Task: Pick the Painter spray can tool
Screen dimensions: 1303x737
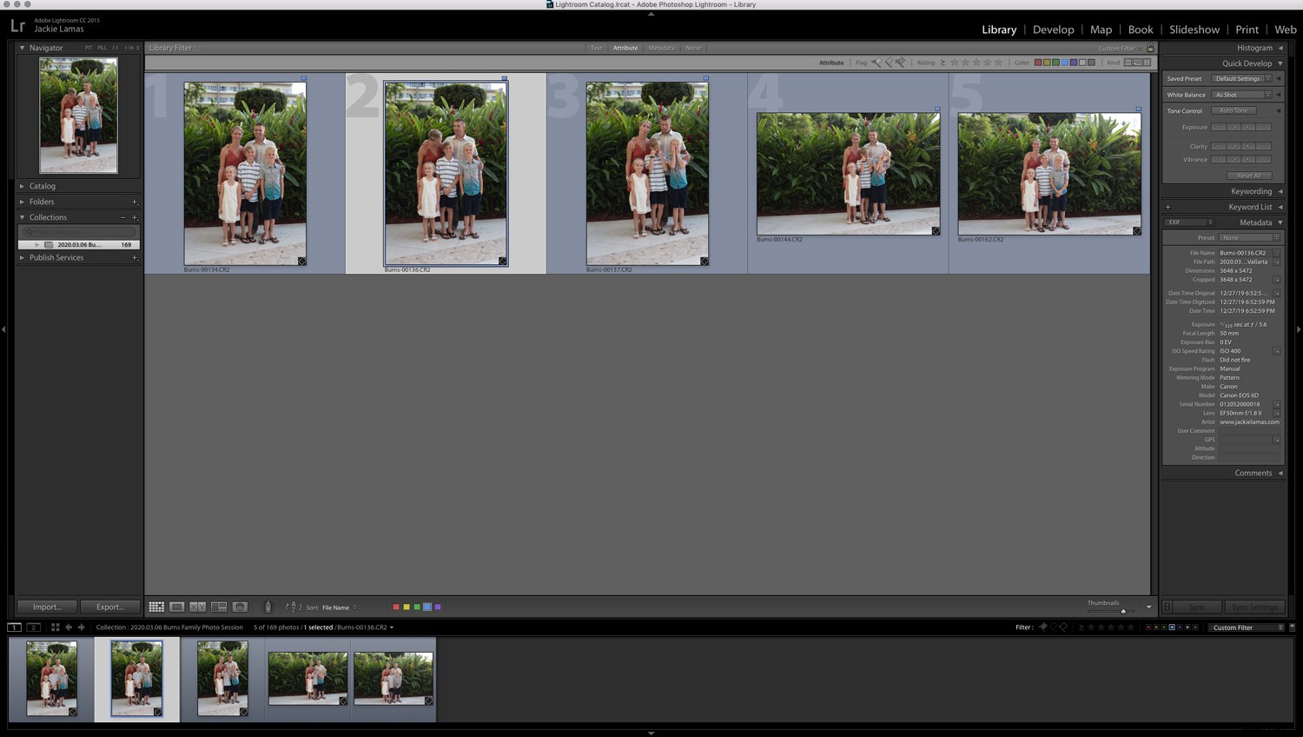Action: [x=268, y=607]
